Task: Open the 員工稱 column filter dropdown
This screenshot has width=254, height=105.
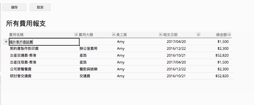Action: tap(160, 35)
